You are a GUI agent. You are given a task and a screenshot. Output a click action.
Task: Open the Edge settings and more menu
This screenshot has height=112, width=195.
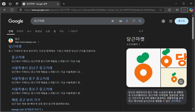coord(184,10)
